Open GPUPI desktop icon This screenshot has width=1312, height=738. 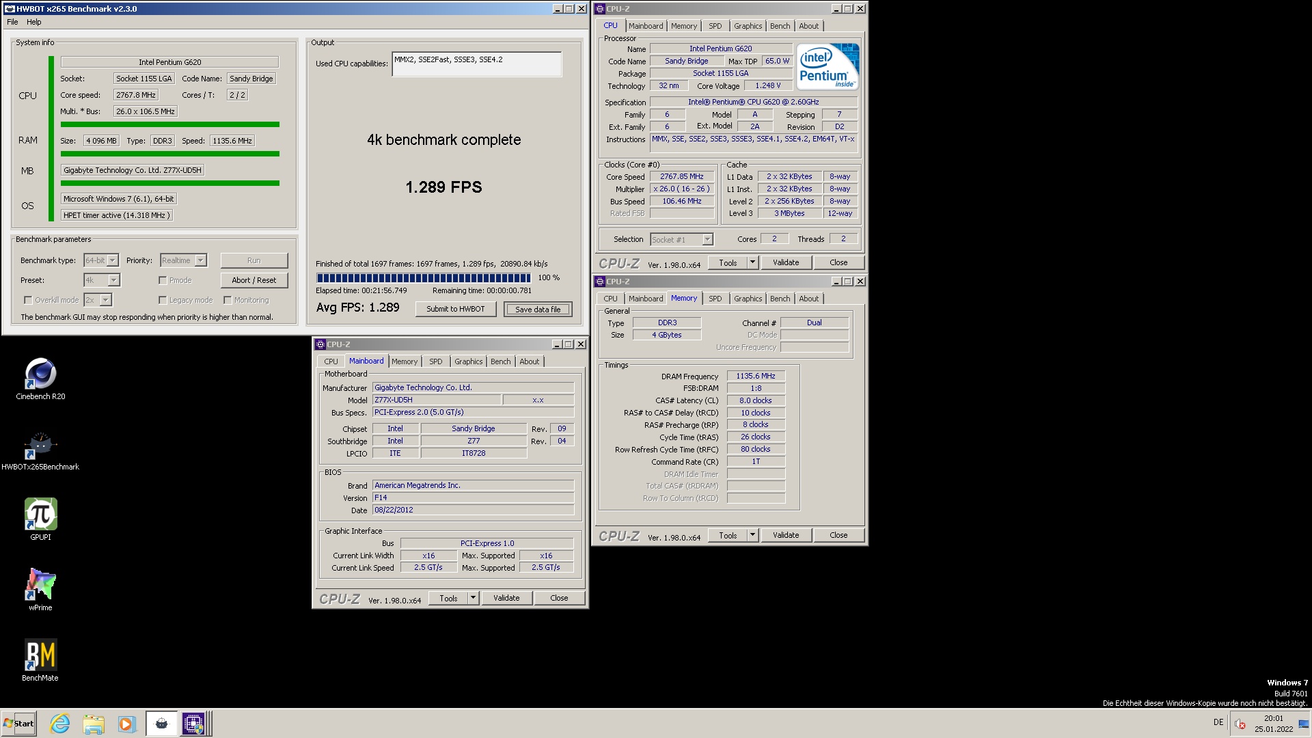point(40,519)
